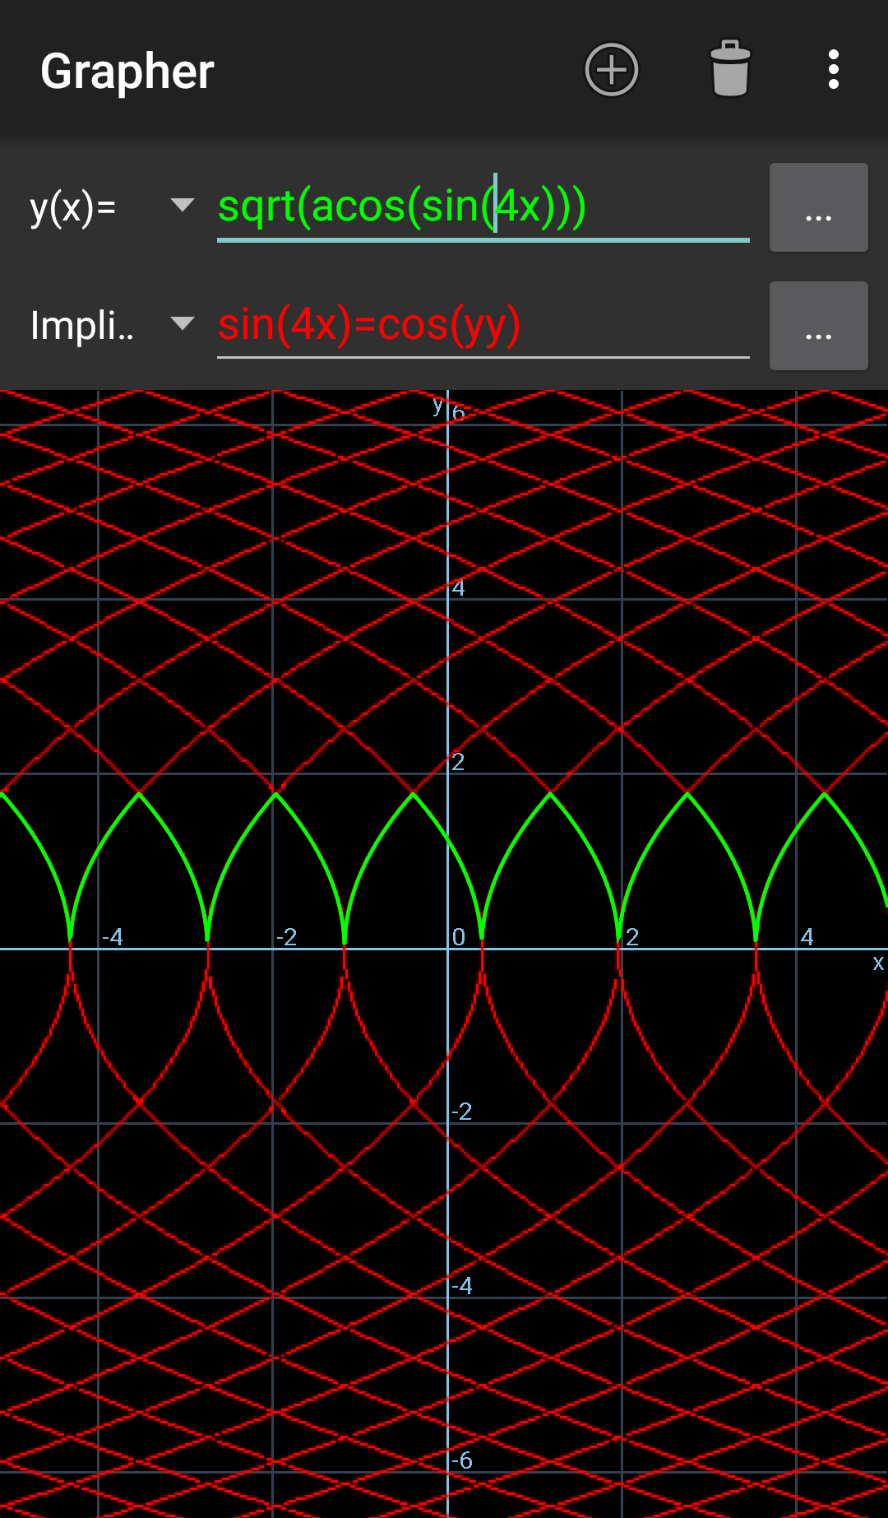Open options button beside the sqrt formula
The width and height of the screenshot is (888, 1518).
(818, 207)
